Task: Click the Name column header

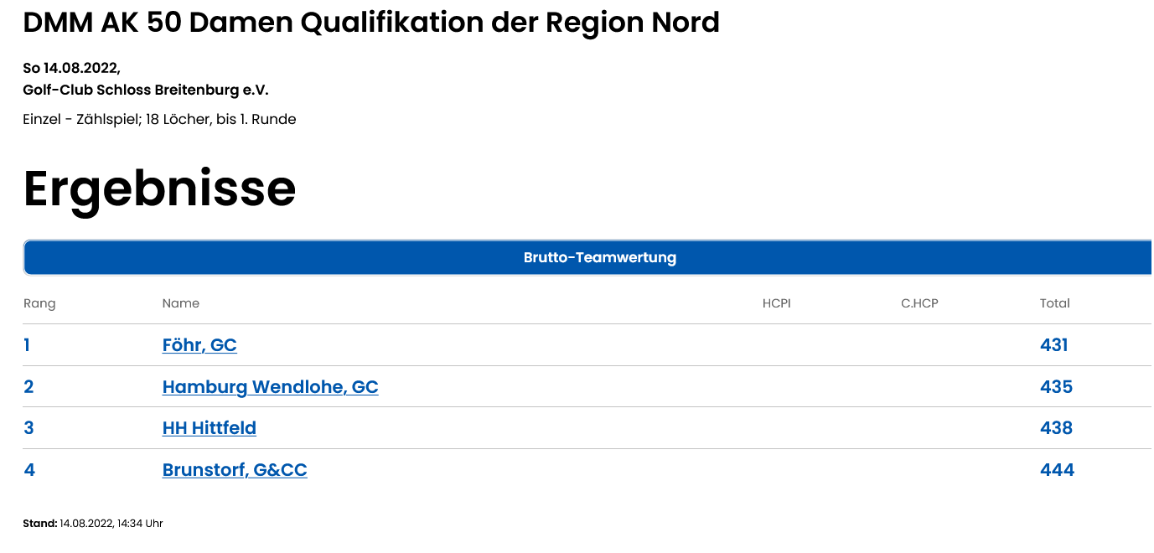Action: tap(181, 303)
